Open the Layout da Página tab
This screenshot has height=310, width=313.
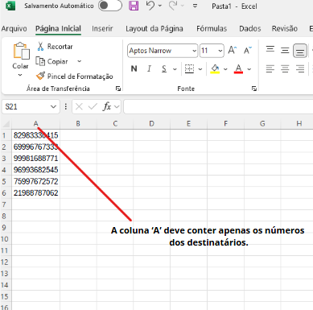pyautogui.click(x=154, y=28)
